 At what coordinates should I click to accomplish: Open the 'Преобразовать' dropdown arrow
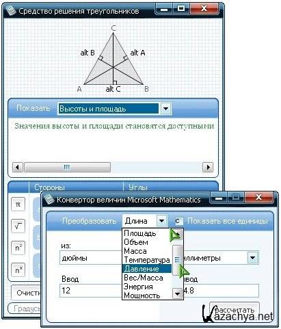point(161,221)
